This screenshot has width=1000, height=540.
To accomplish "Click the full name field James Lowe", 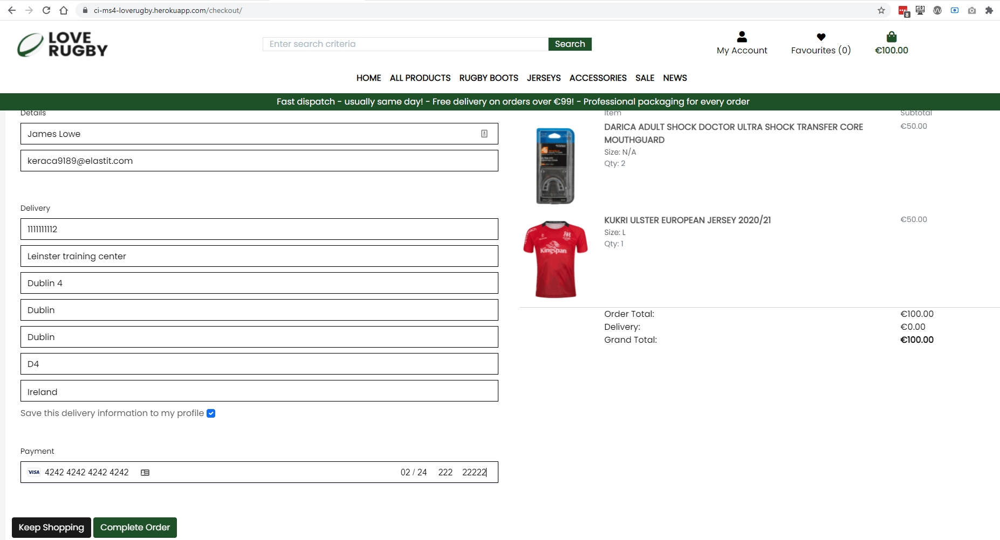I will pos(259,134).
